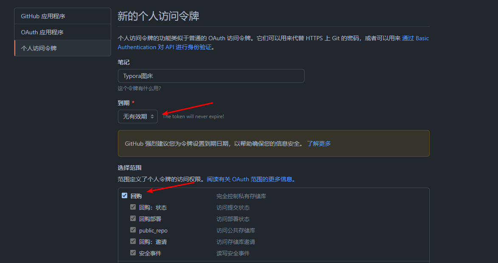
Task: Open the GitHub 应用程序 section
Action: tap(41, 16)
